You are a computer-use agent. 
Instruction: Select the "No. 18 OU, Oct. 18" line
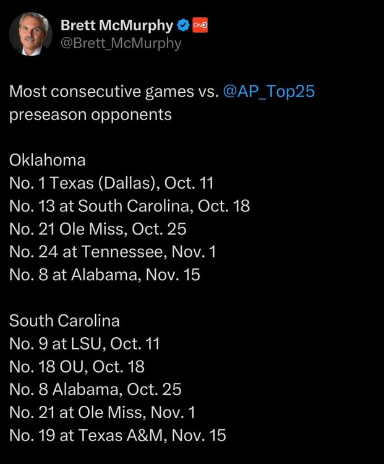point(77,366)
